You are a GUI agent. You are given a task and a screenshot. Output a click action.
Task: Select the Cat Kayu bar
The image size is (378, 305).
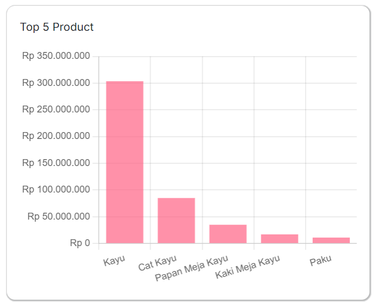click(176, 220)
